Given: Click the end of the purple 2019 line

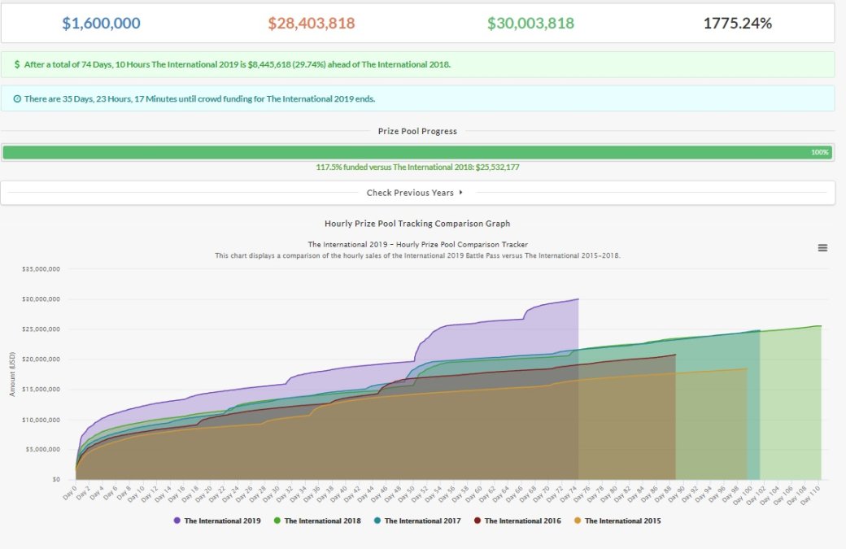Looking at the screenshot, I should tap(578, 298).
